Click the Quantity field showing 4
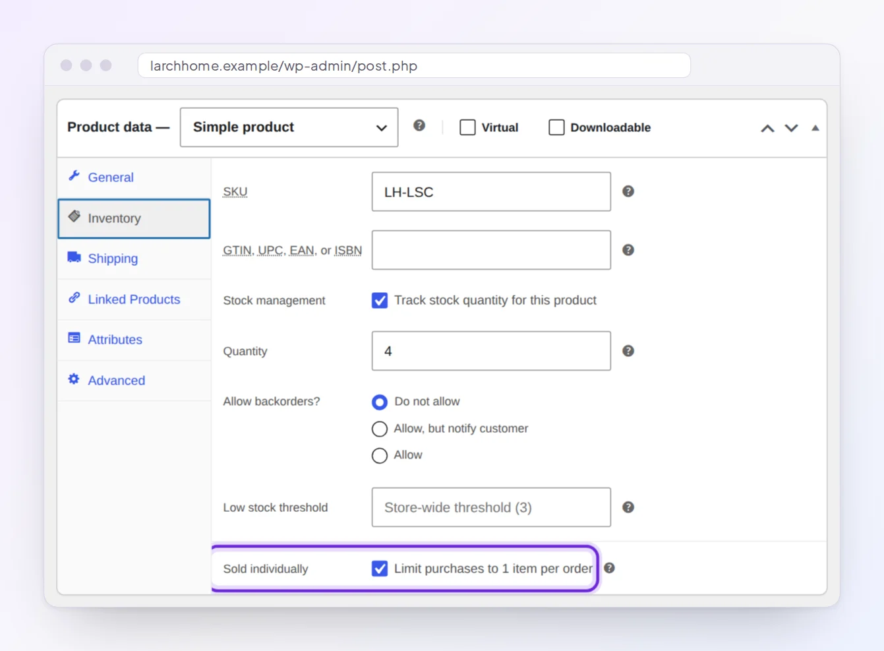 coord(491,351)
